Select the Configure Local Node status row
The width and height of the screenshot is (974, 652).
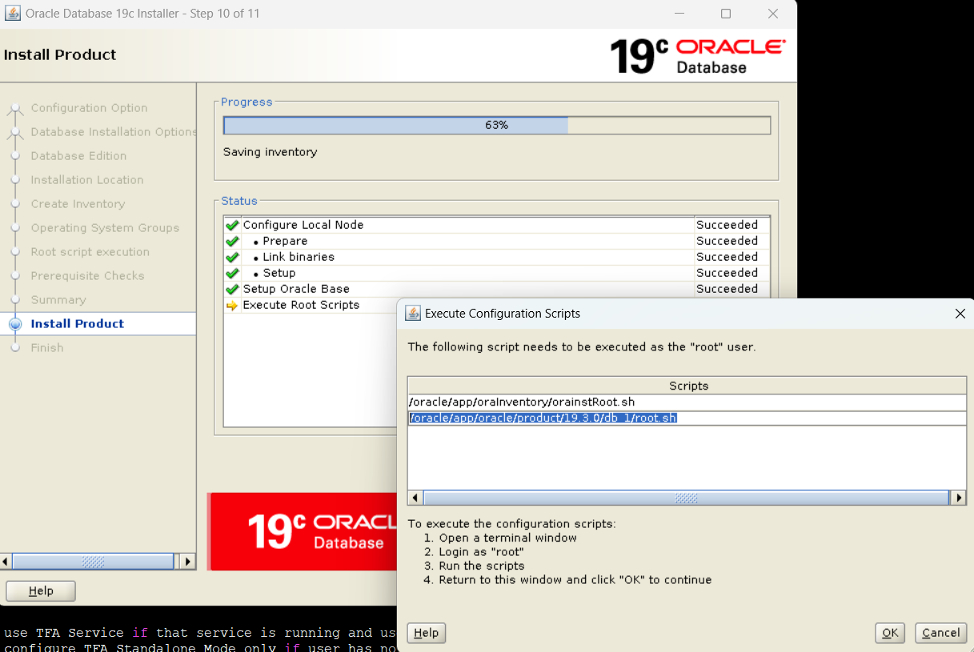(x=497, y=225)
